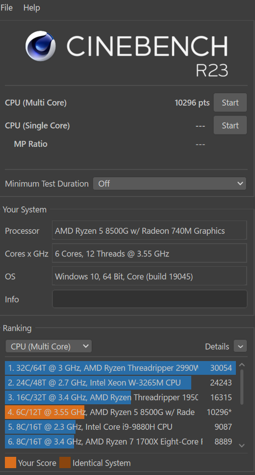The image size is (255, 475).
Task: Open the Help menu
Action: tap(32, 7)
